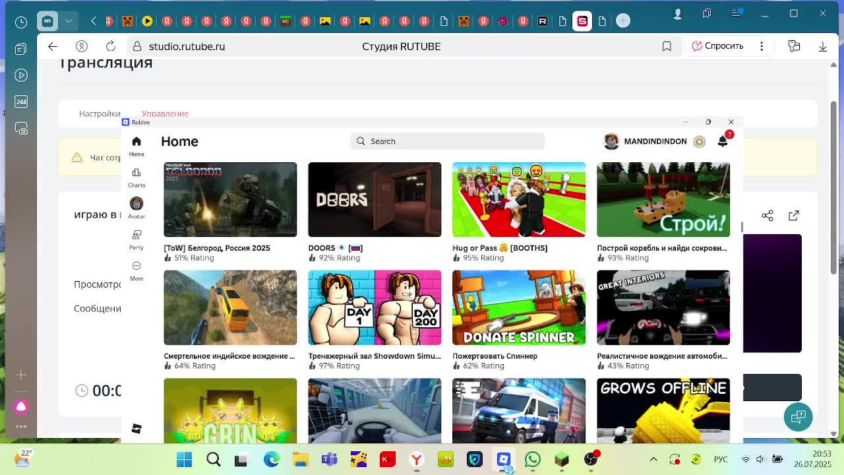Image resolution: width=844 pixels, height=475 pixels.
Task: Open the Тренажерный зал Showdown thumbnail
Action: [x=375, y=307]
